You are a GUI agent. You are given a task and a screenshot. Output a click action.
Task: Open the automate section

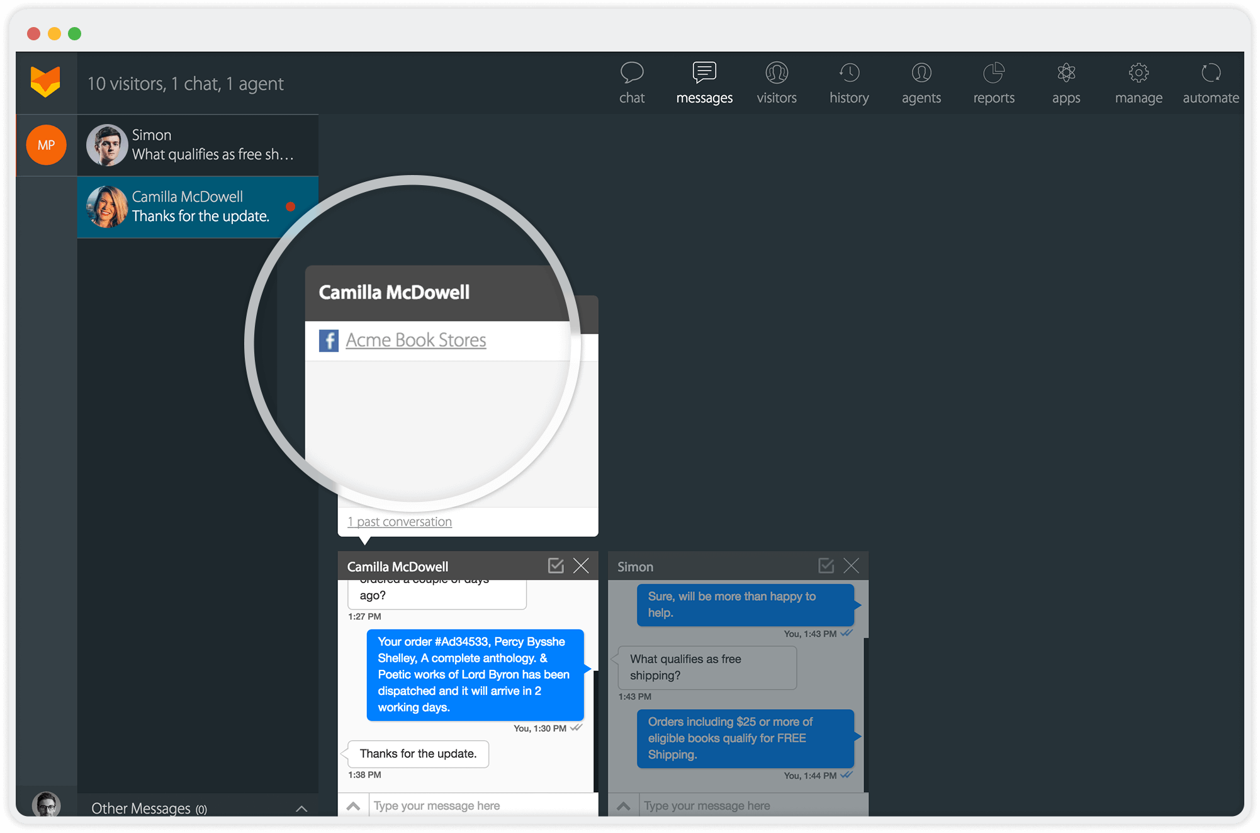coord(1210,82)
